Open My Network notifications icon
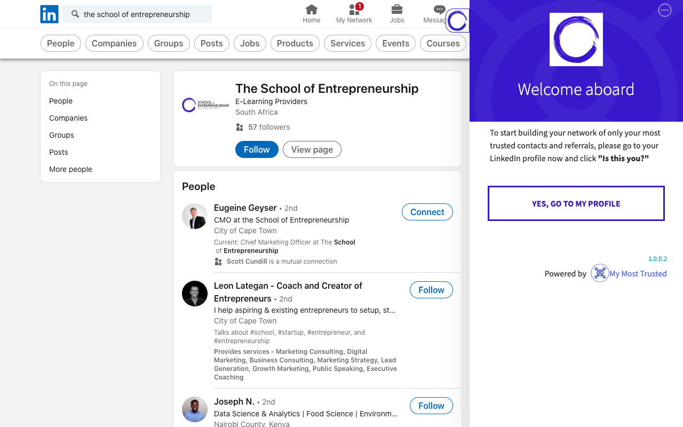Image resolution: width=683 pixels, height=427 pixels. click(354, 10)
